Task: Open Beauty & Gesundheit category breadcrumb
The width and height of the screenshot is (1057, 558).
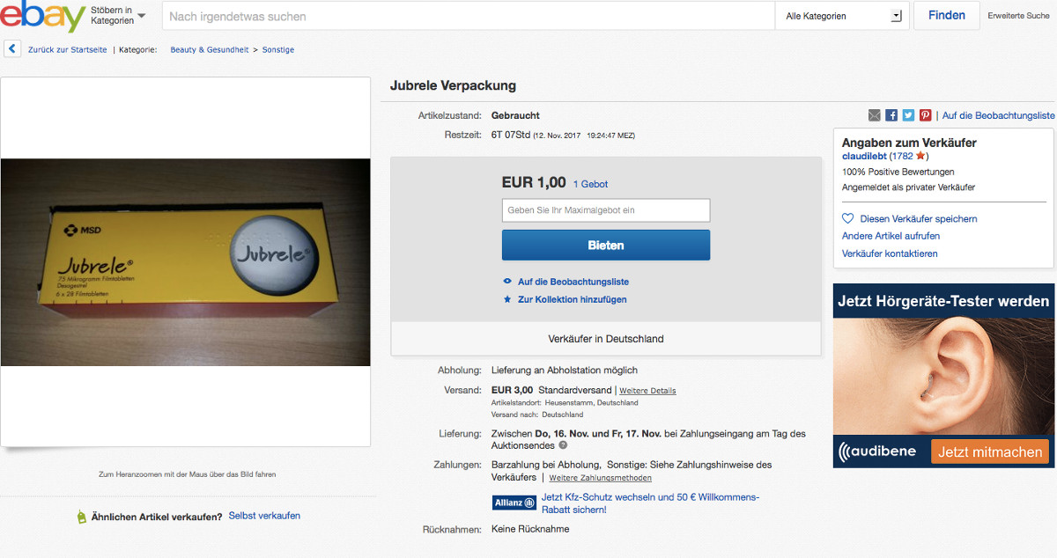Action: [210, 50]
